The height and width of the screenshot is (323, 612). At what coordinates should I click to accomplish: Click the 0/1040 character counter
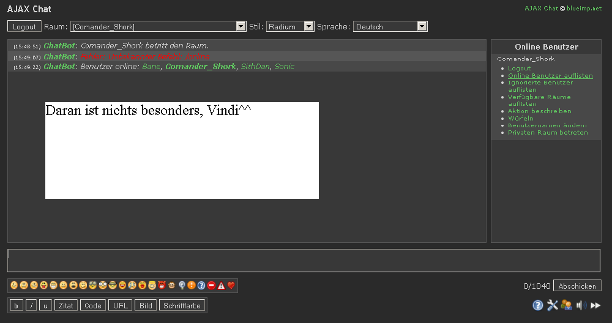[537, 286]
